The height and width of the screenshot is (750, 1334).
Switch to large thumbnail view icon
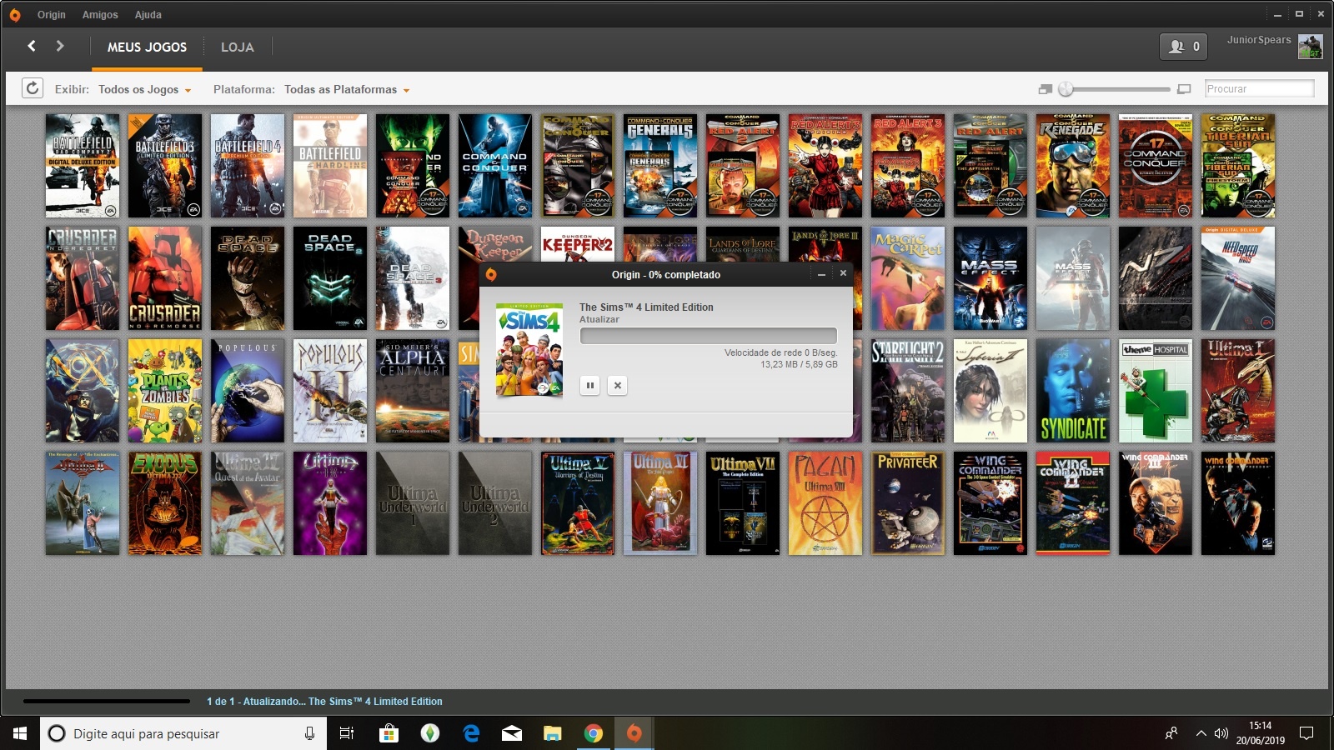pos(1184,89)
